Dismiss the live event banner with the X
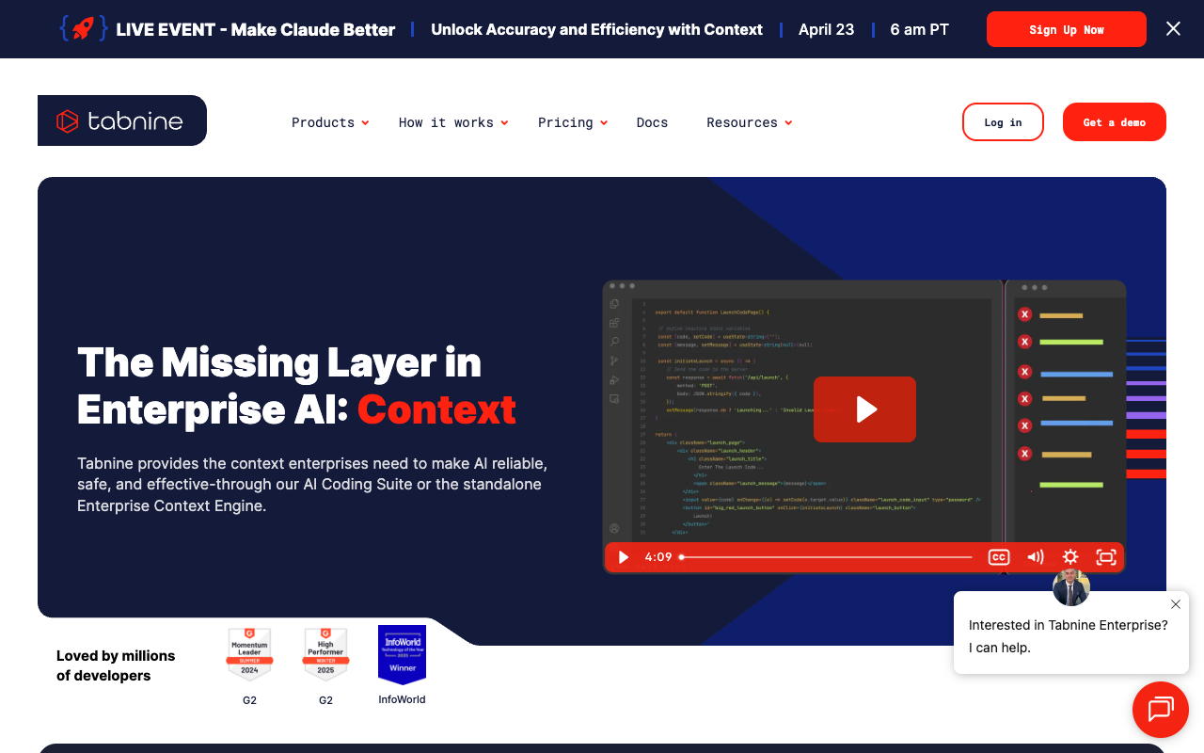Screen dimensions: 1204x753 coord(1173,29)
